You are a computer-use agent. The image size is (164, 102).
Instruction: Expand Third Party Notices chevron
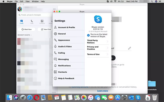click(107, 41)
